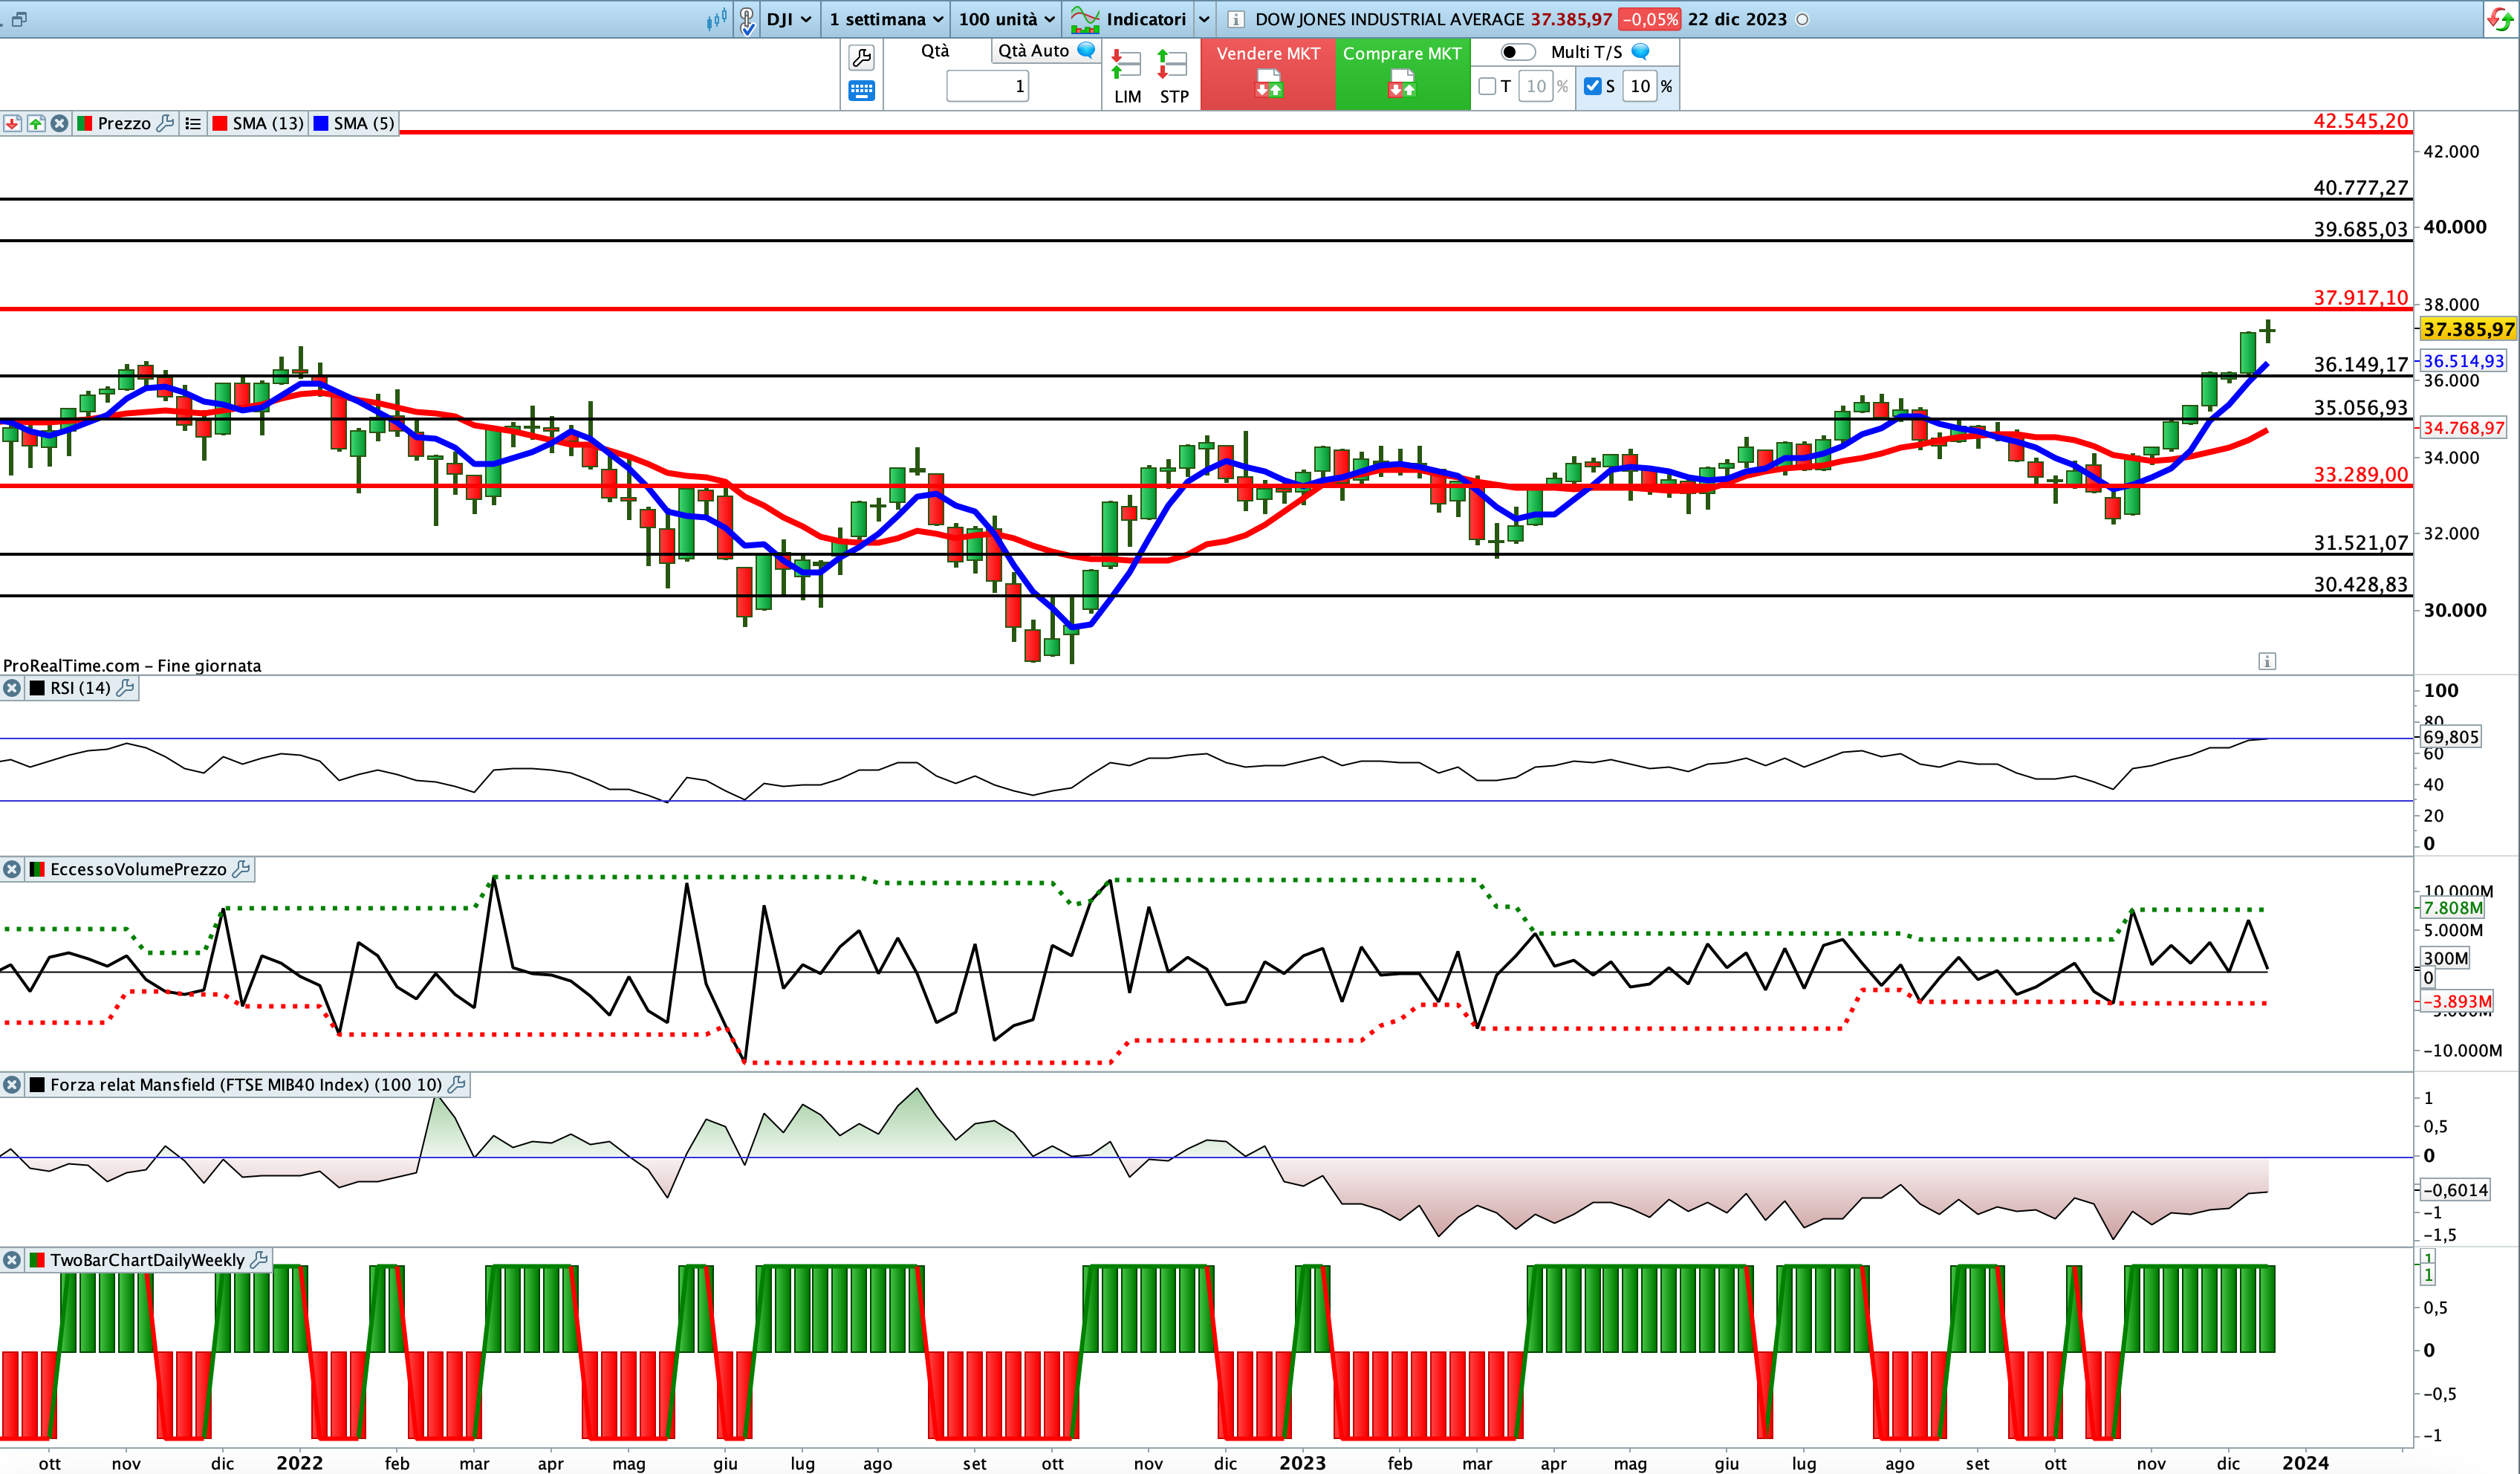Click the RSI (14) label
Image resolution: width=2520 pixels, height=1474 pixels.
tap(80, 688)
